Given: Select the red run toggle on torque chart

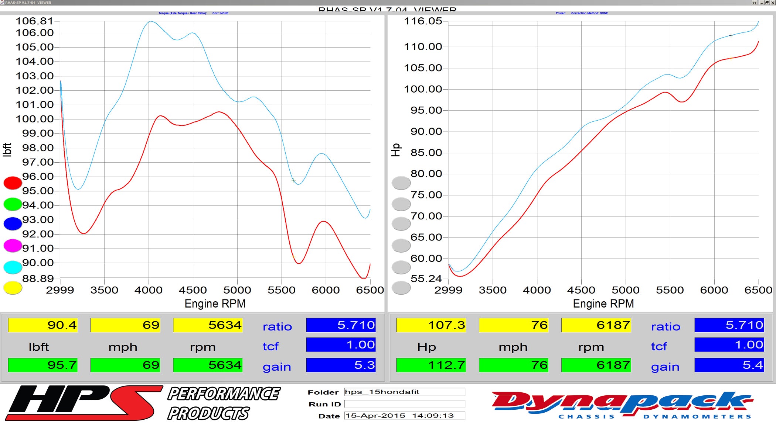Looking at the screenshot, I should click(x=12, y=183).
